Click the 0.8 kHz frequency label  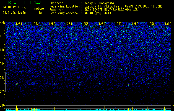(x=2, y=78)
